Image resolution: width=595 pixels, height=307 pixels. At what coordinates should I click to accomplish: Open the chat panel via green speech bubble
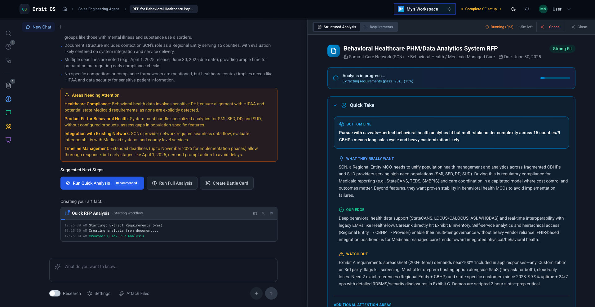(8, 112)
